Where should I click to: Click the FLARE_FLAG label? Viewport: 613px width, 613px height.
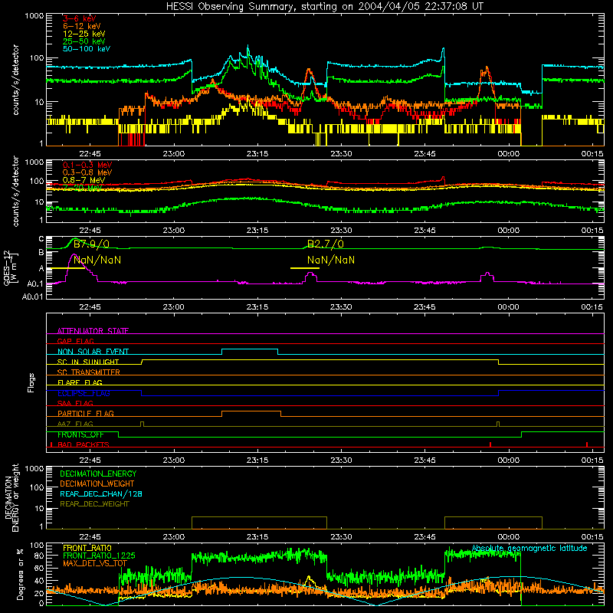(x=80, y=382)
